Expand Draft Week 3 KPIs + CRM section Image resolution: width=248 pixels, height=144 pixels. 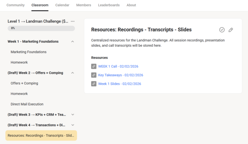73,115
